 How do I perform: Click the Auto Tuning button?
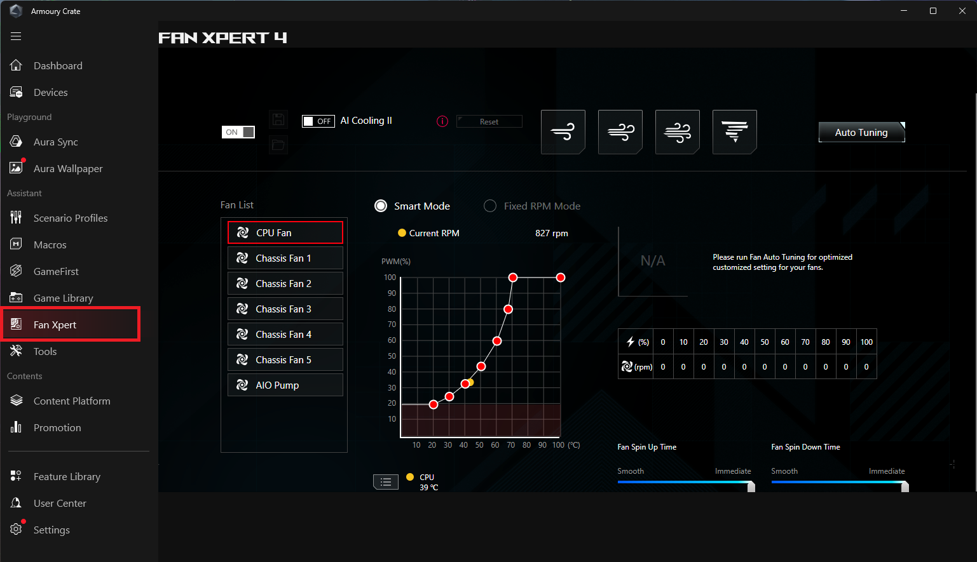click(x=861, y=132)
